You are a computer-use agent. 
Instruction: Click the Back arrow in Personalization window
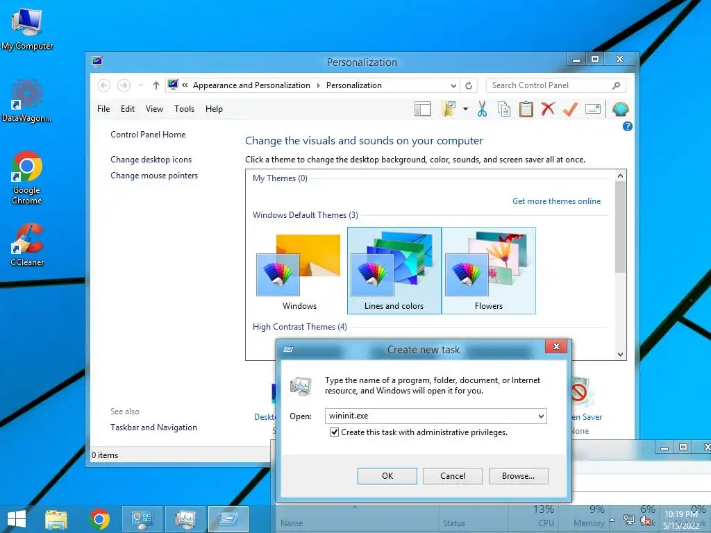click(104, 85)
